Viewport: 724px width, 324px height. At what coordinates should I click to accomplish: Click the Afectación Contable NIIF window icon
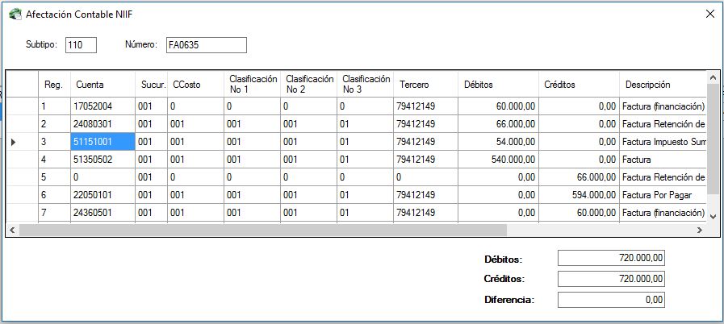[x=15, y=15]
